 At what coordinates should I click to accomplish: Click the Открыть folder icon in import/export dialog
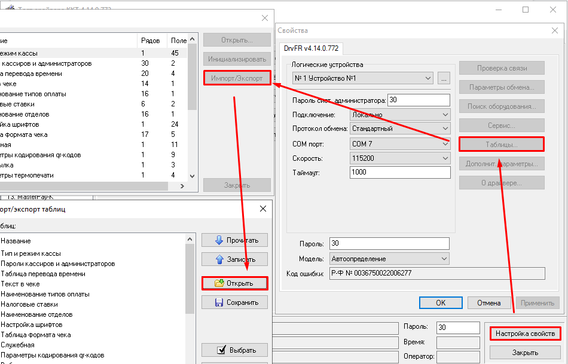tap(219, 283)
